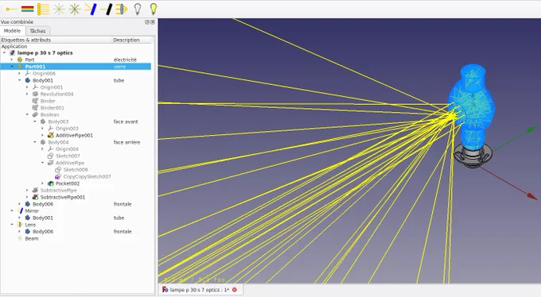The height and width of the screenshot is (297, 541).
Task: Collapse the lampe p 30 s 7 optics document node
Action: [4, 52]
